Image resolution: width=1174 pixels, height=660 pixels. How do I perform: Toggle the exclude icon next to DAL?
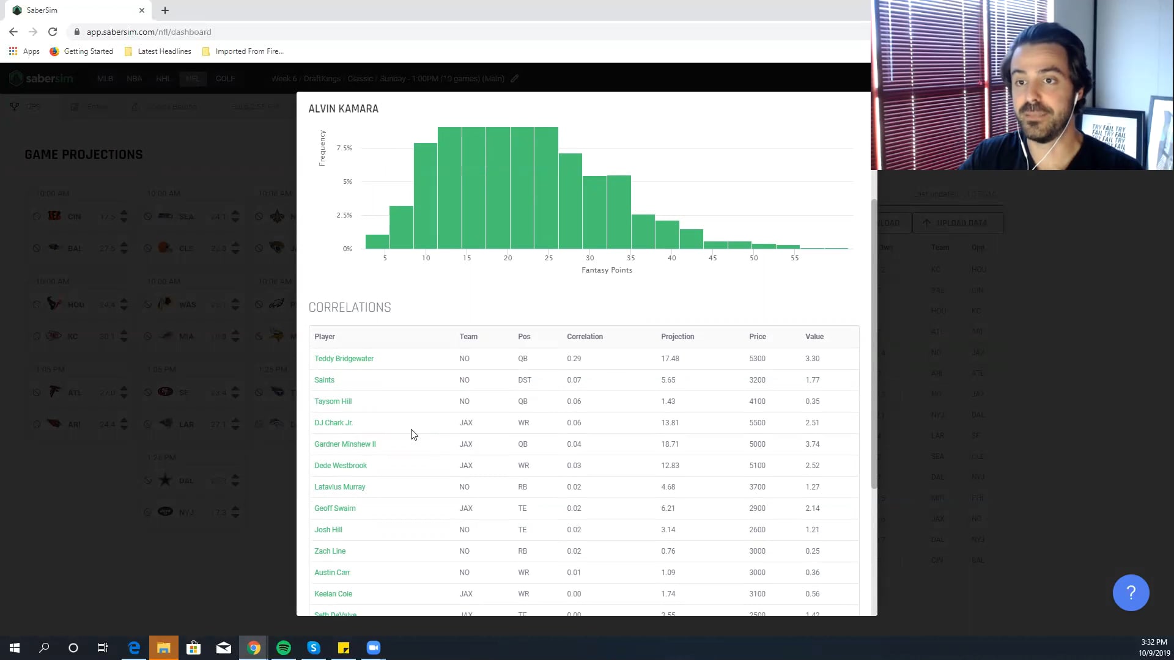(x=147, y=480)
